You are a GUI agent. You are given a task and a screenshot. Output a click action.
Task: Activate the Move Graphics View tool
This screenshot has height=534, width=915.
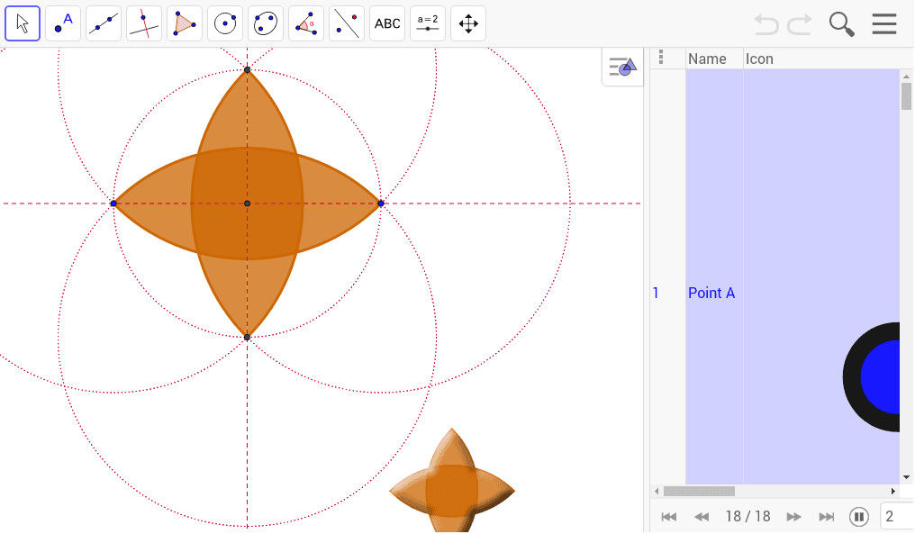coord(468,24)
